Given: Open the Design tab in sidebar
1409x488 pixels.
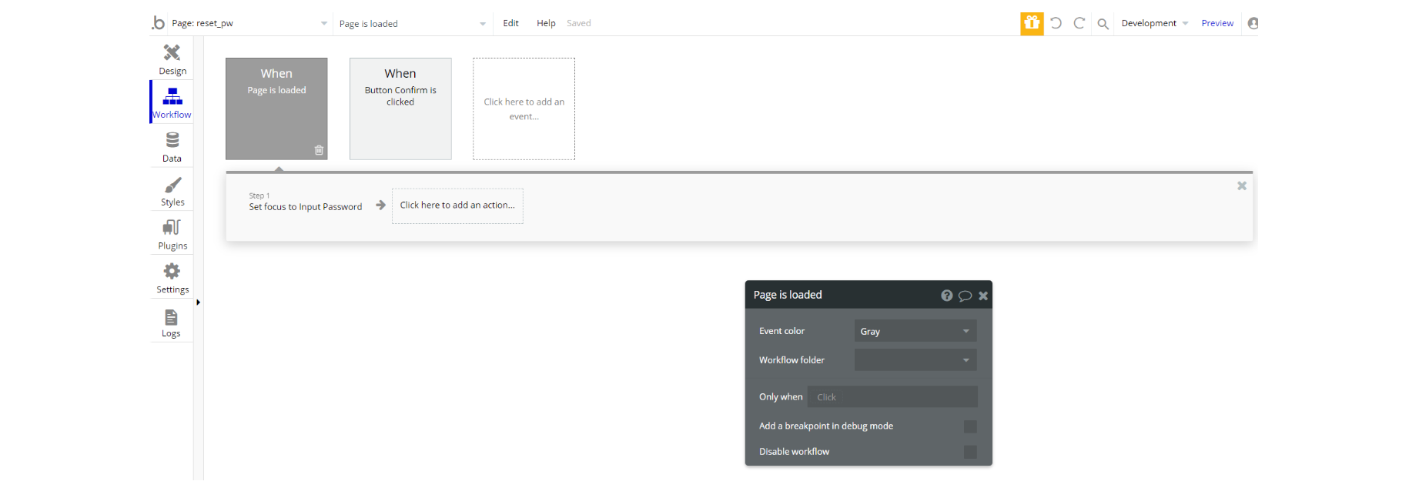Looking at the screenshot, I should 172,59.
